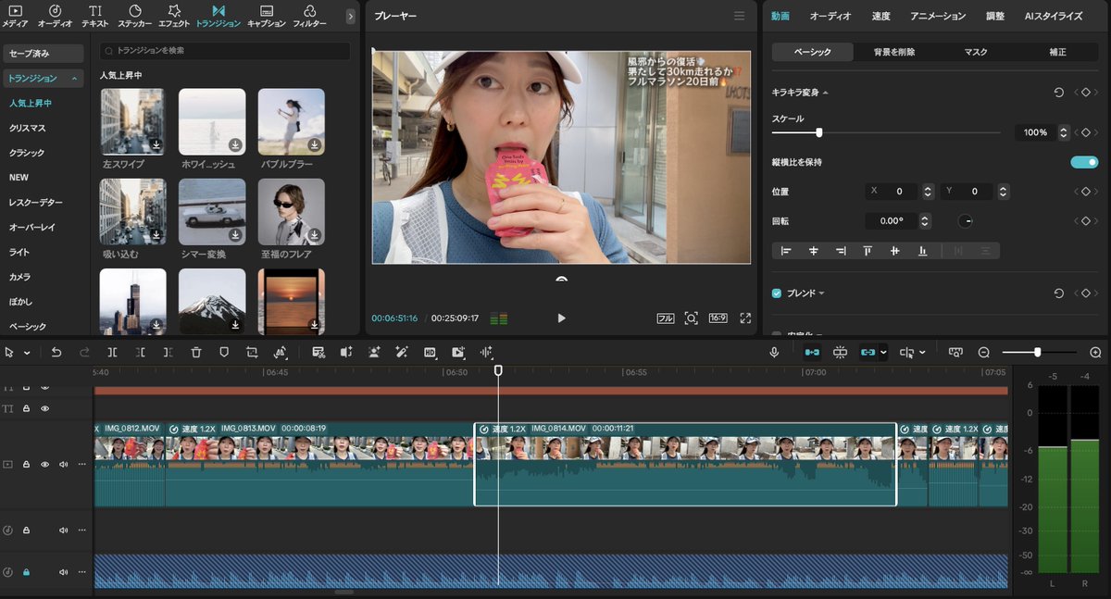Select the マスク mask sub-tab
This screenshot has width=1111, height=599.
tap(976, 52)
